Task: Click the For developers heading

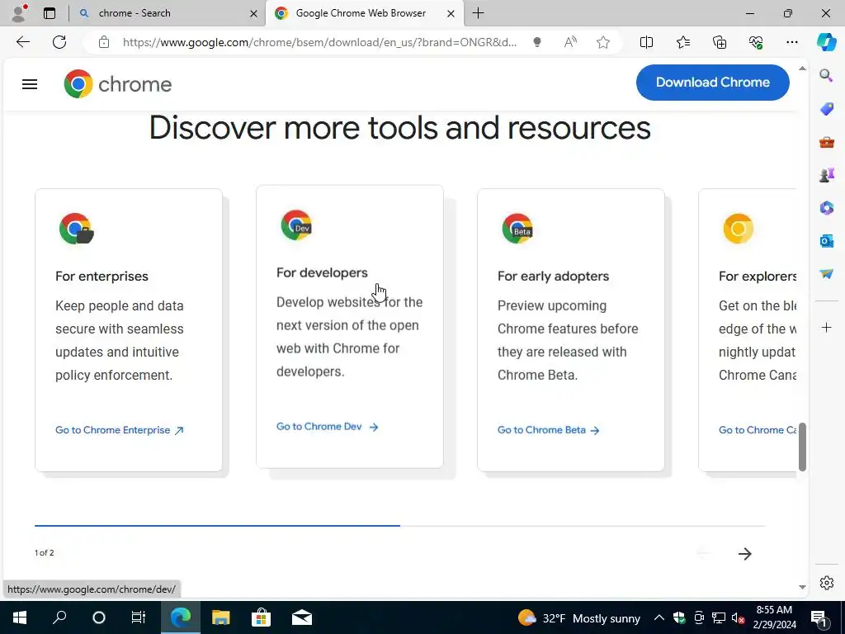Action: (x=322, y=272)
